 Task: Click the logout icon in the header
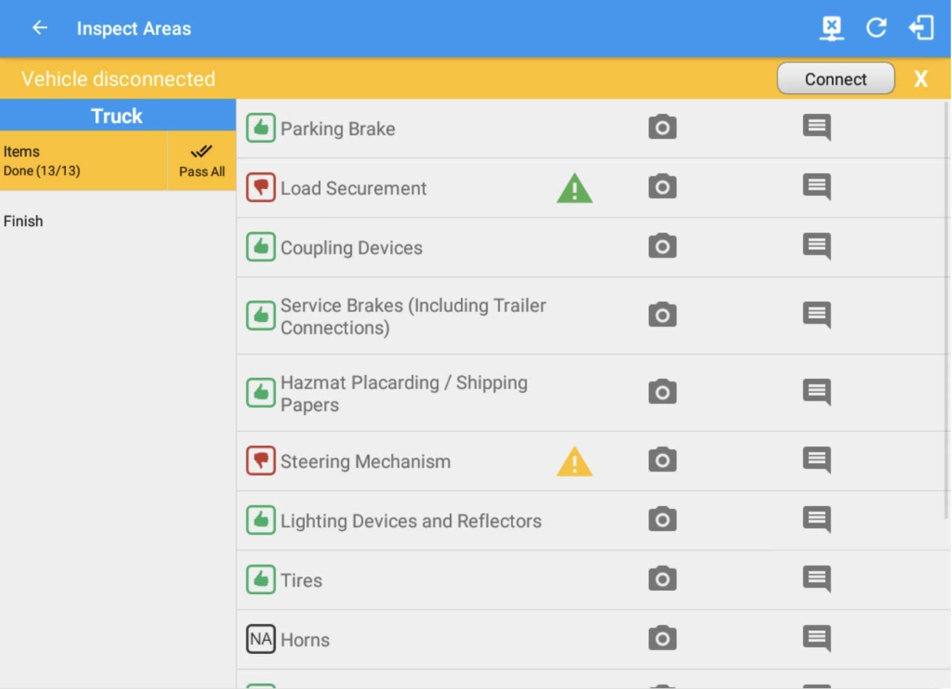click(921, 28)
